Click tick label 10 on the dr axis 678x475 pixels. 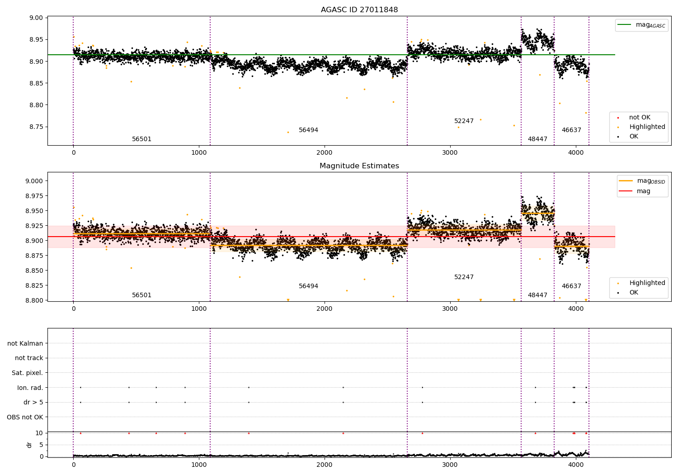[x=39, y=433]
